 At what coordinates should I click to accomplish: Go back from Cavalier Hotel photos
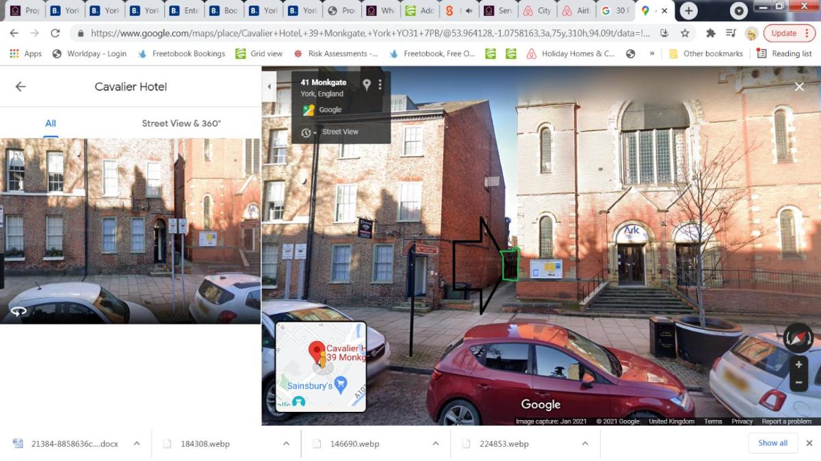click(x=21, y=87)
